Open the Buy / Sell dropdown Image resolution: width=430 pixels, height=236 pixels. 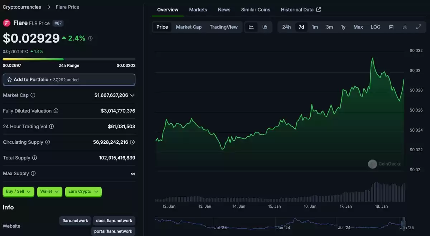(x=19, y=192)
